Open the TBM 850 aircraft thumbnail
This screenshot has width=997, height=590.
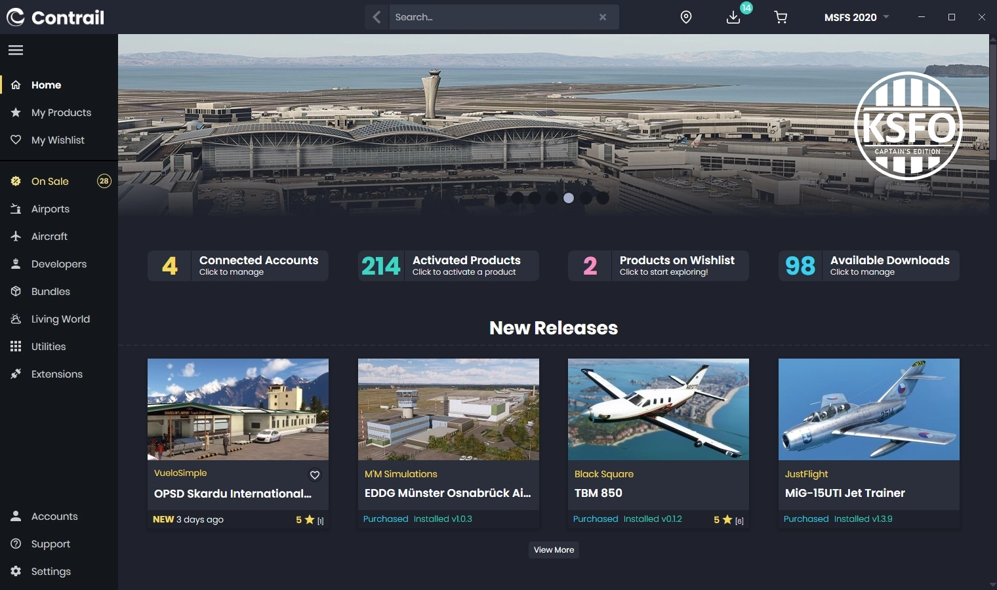tap(659, 409)
